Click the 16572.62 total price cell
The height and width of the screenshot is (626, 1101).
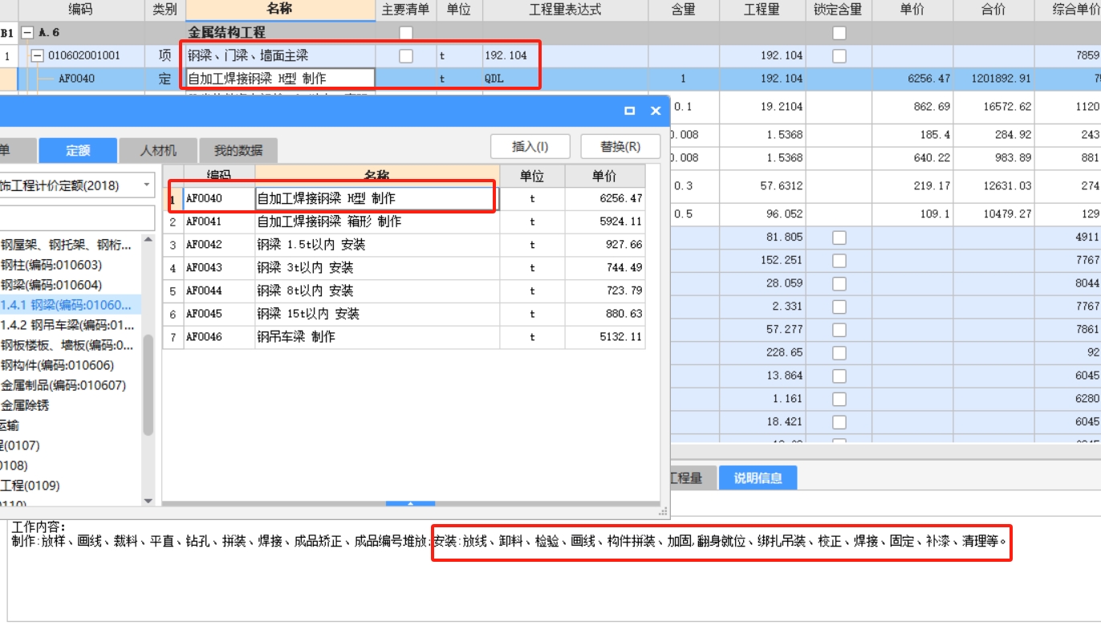pos(993,107)
